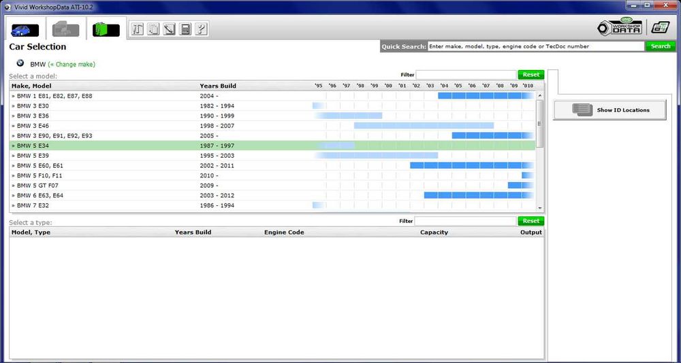The image size is (681, 363).
Task: Click the copy documents toolbar icon
Action: coord(153,29)
